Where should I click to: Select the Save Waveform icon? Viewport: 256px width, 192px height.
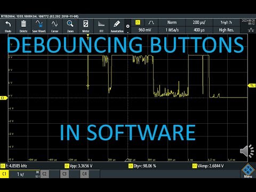pos(39,26)
